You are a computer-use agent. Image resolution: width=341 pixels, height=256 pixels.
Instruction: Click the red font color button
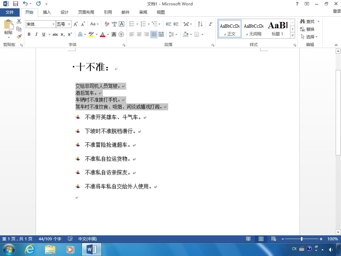tap(103, 34)
